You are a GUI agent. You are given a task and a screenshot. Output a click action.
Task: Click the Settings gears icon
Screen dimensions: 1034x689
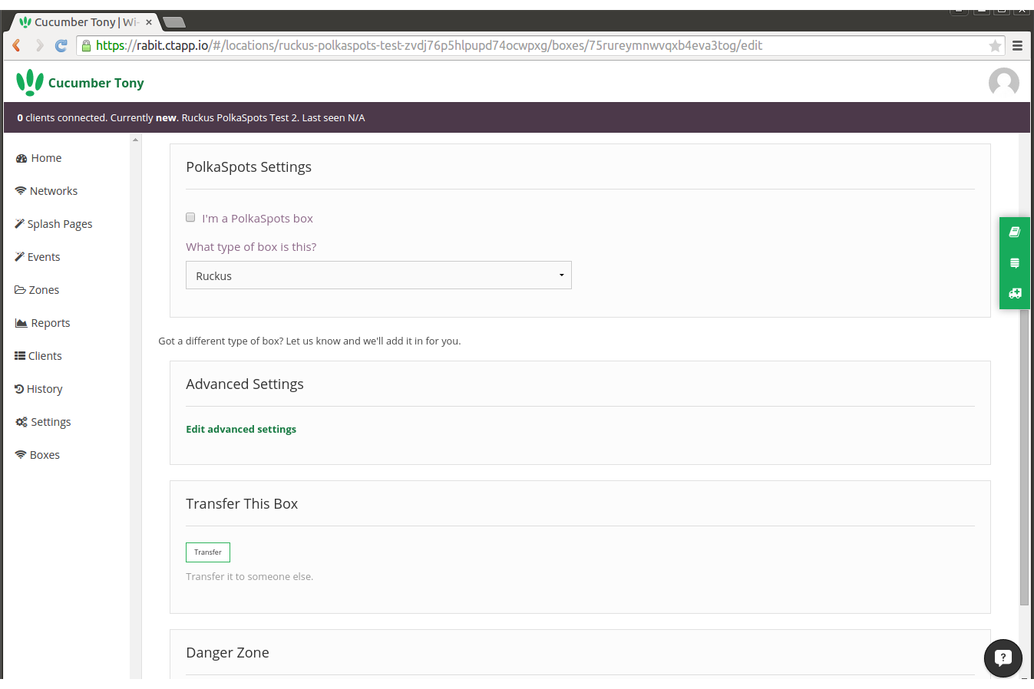(x=21, y=422)
